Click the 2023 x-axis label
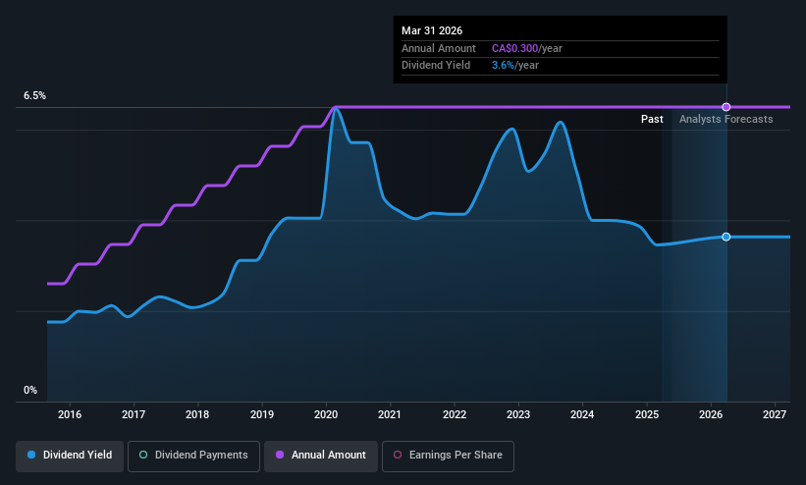This screenshot has height=485, width=806. [x=518, y=414]
